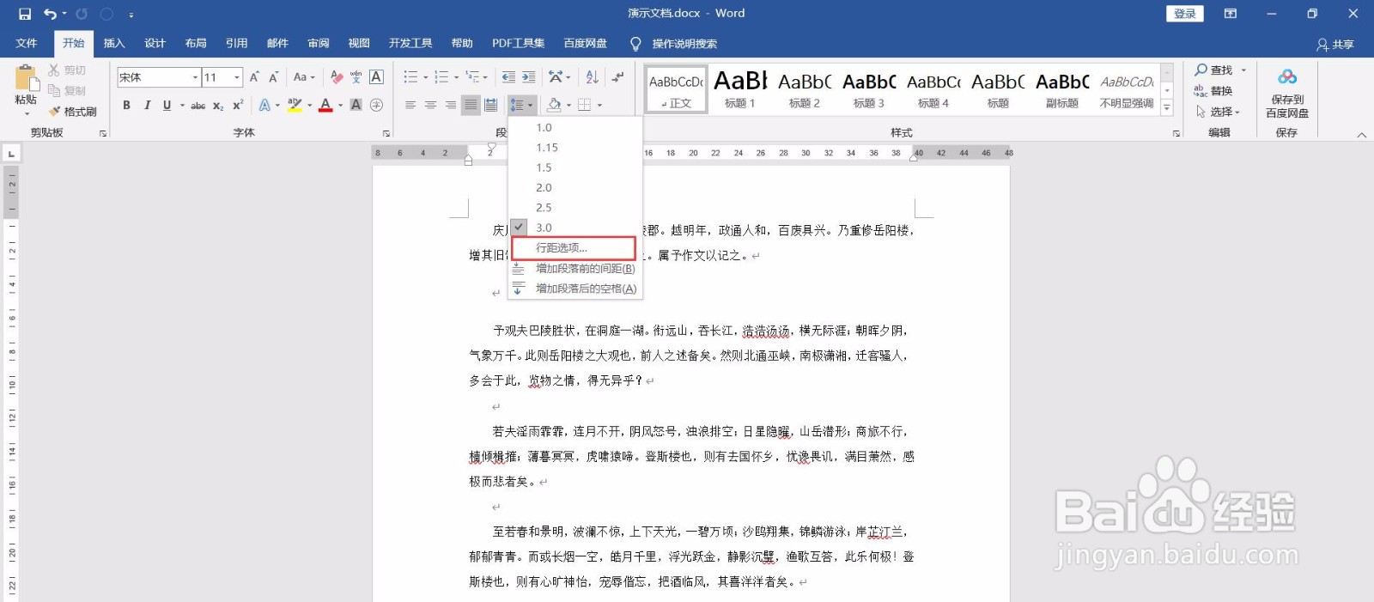Toggle justify alignment
Screen dimensions: 1374x602
[x=471, y=105]
